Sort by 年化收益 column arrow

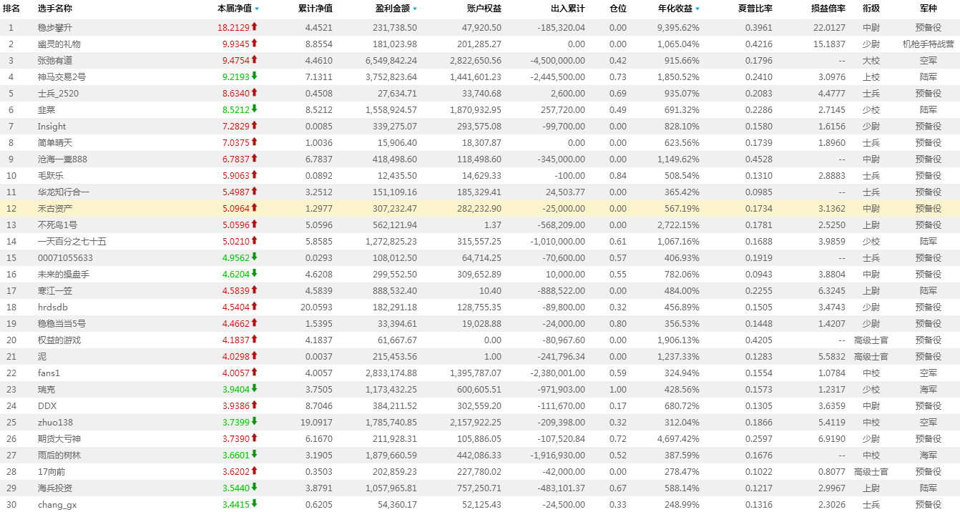(x=697, y=9)
